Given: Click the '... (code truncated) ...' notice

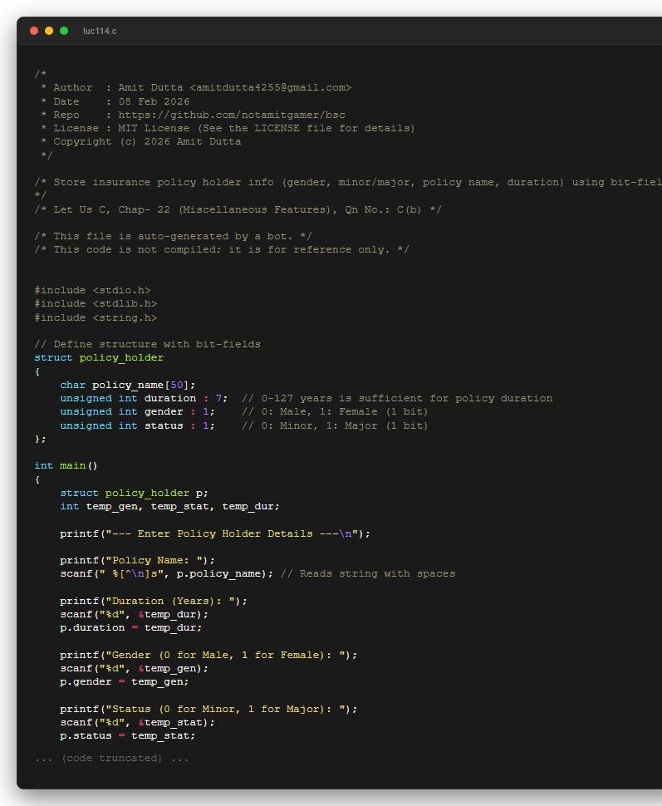Looking at the screenshot, I should point(111,758).
